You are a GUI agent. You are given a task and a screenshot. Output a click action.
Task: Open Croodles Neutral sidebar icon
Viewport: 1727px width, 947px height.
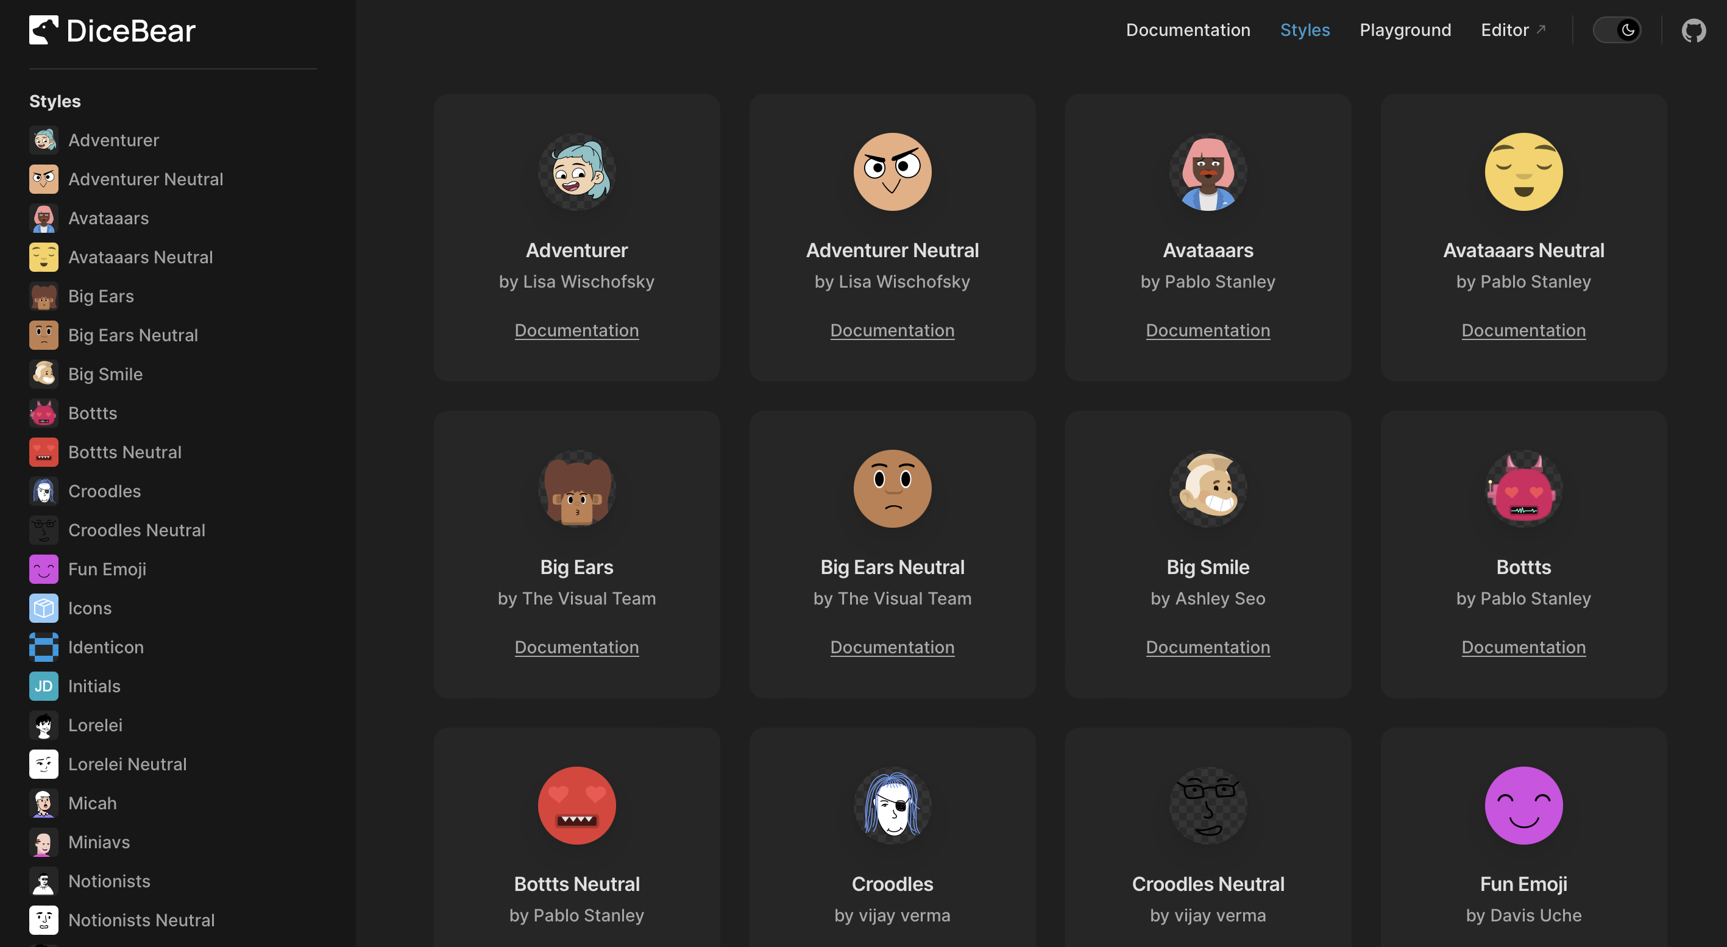(44, 530)
